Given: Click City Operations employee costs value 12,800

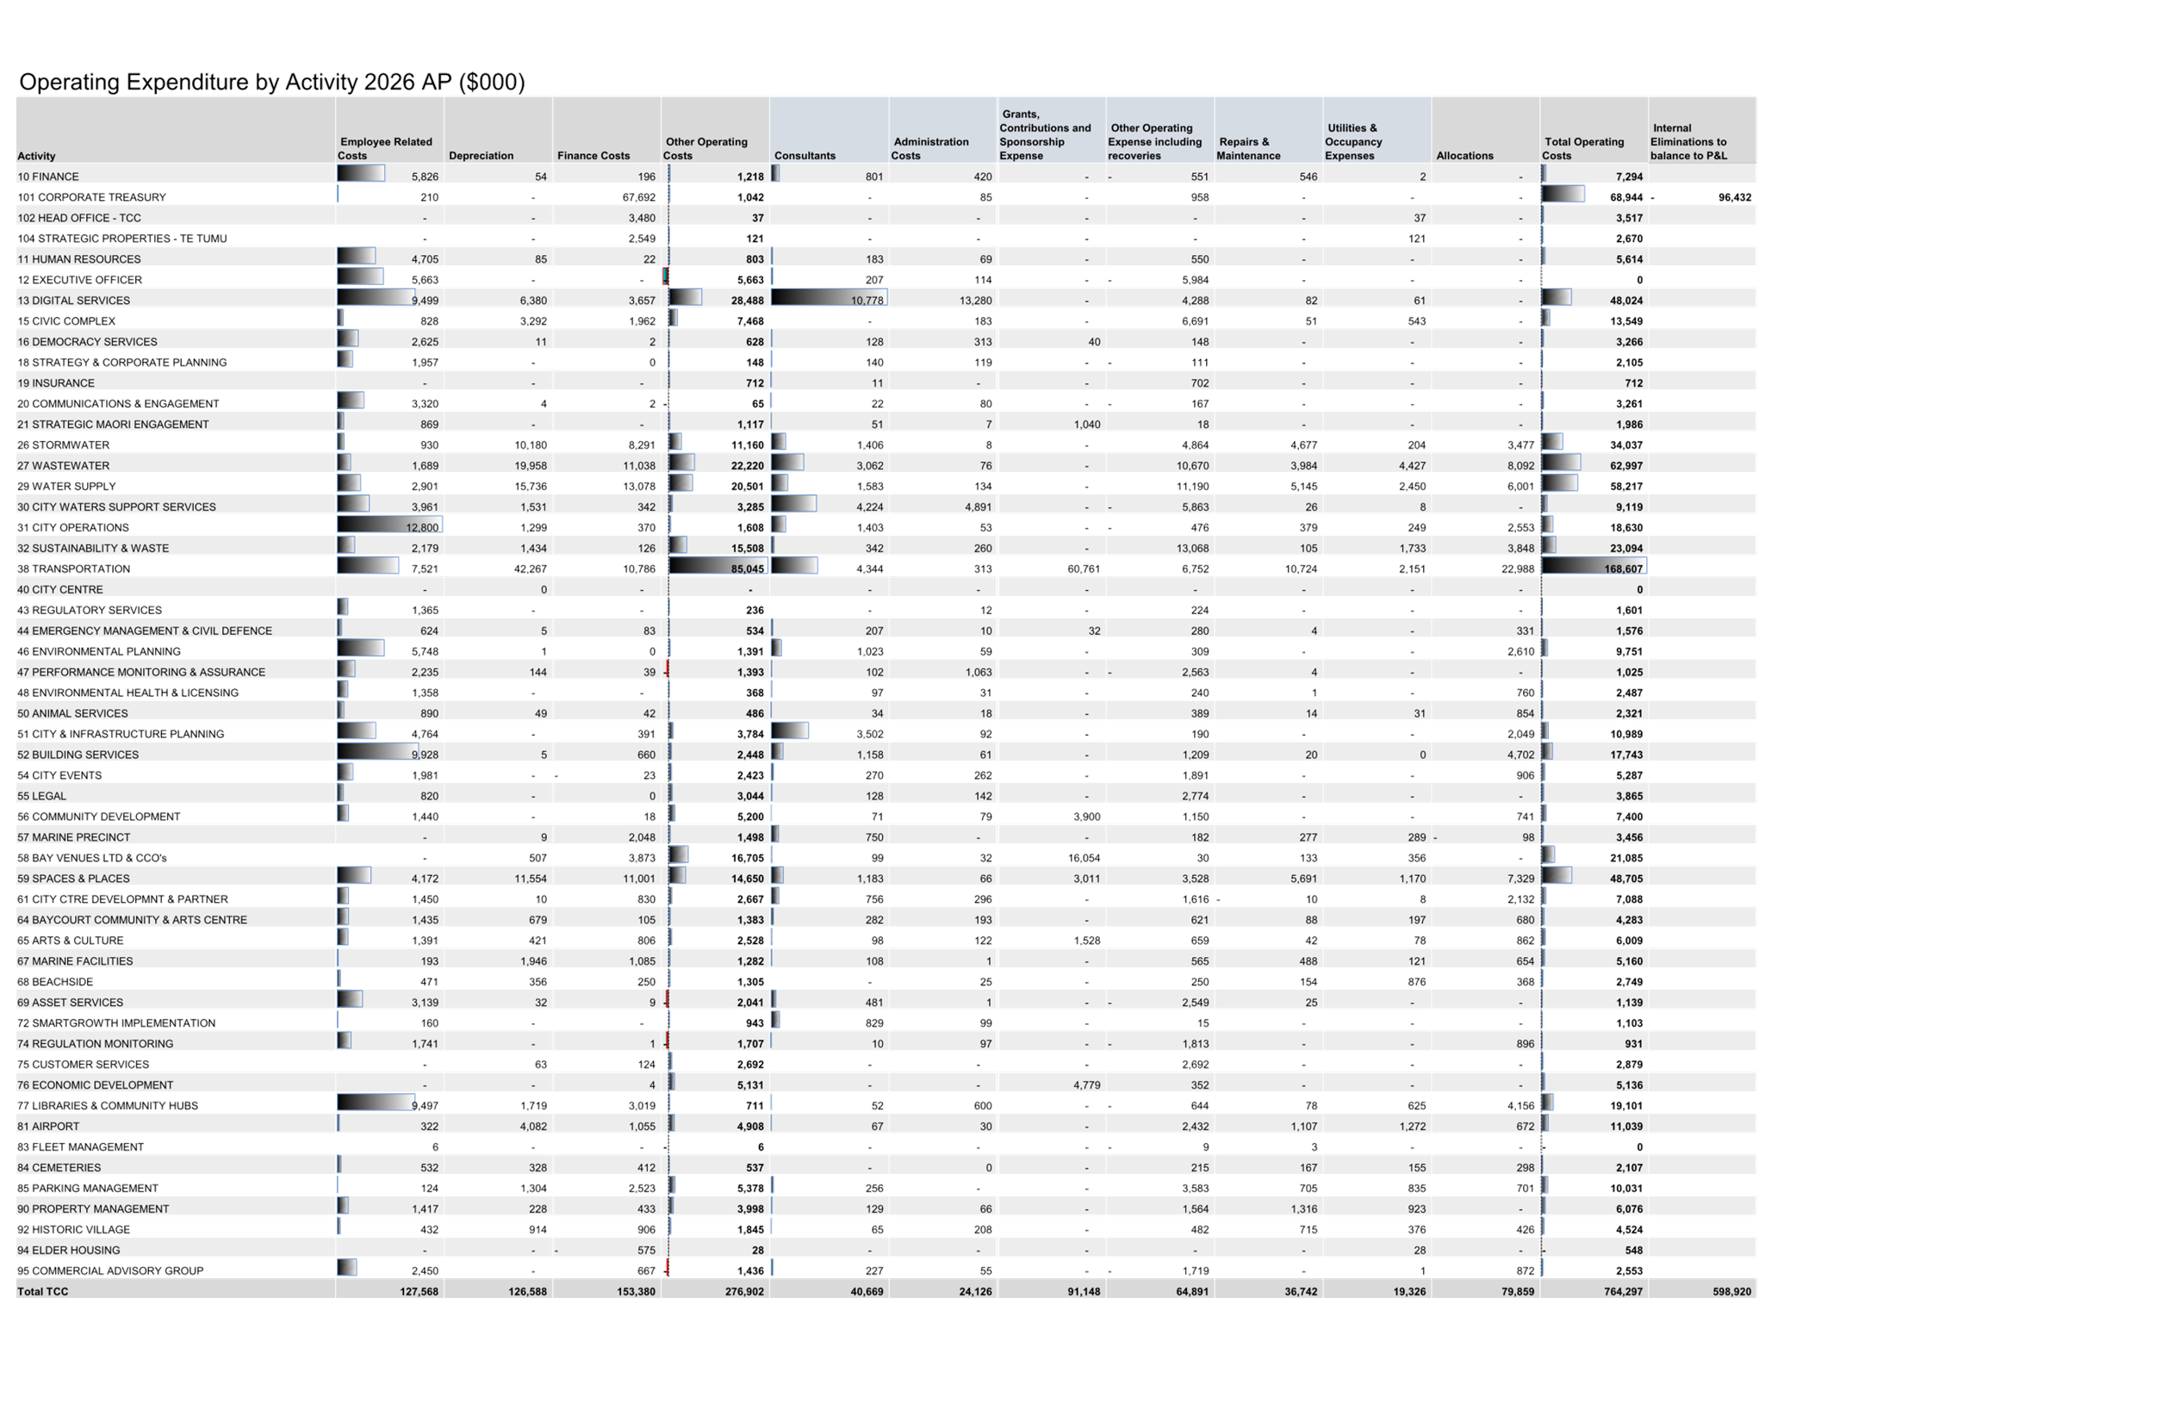Looking at the screenshot, I should point(422,527).
